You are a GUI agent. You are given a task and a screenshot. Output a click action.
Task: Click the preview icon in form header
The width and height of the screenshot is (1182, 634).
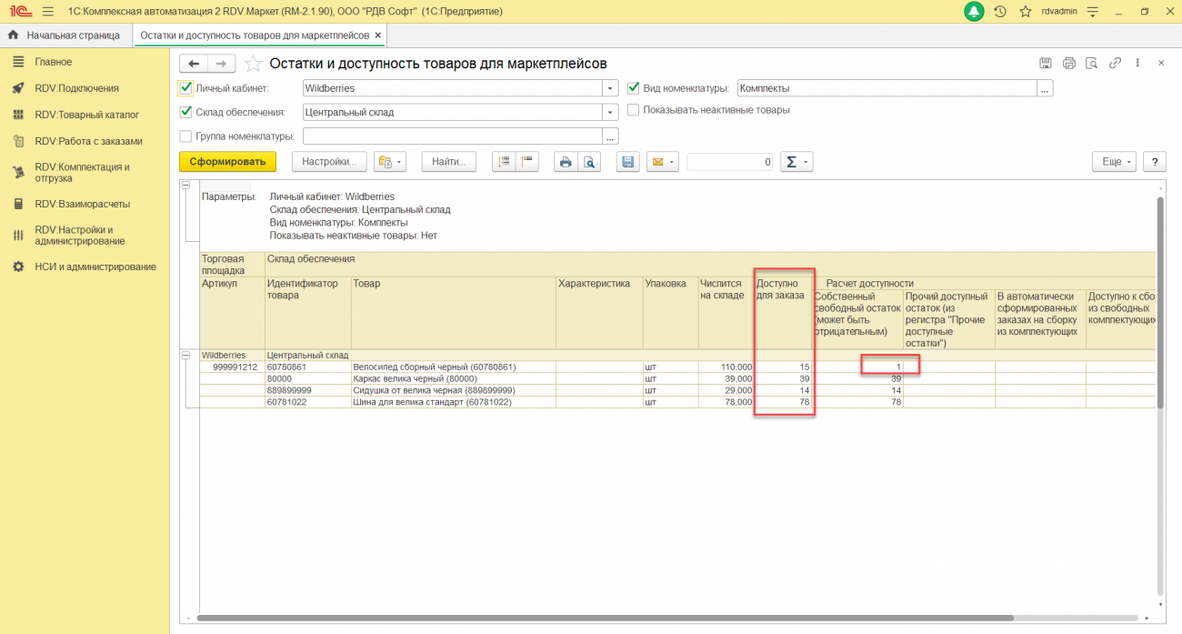pyautogui.click(x=1092, y=63)
